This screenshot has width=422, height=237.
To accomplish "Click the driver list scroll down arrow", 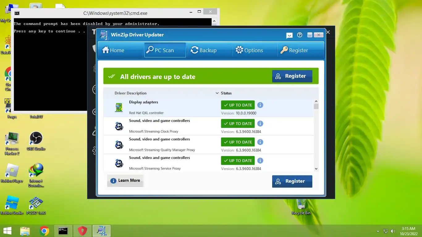I will pyautogui.click(x=316, y=168).
